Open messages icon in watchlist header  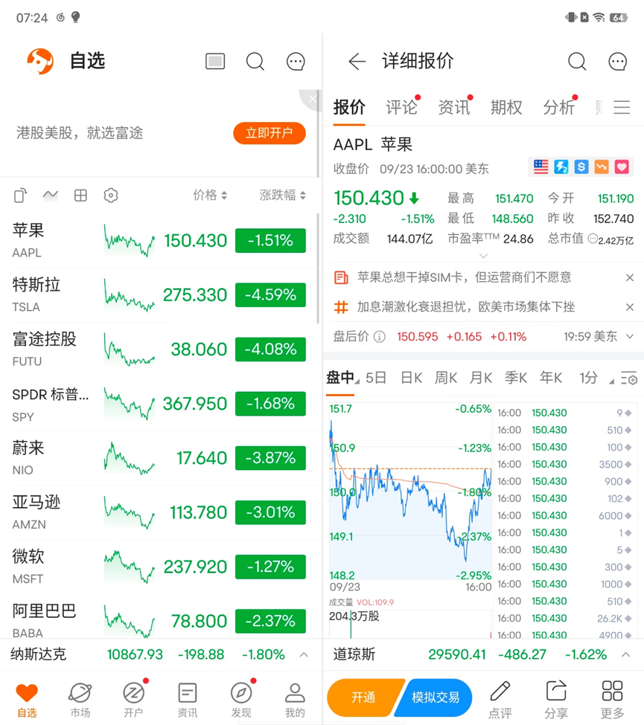(x=296, y=61)
